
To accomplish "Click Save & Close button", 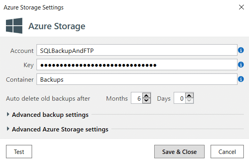I will (x=179, y=152).
